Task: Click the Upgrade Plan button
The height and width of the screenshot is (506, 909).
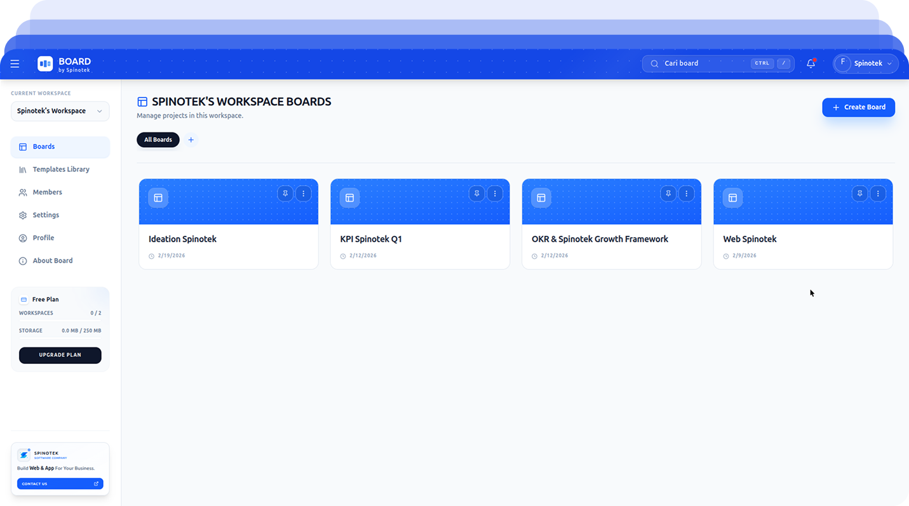Action: click(60, 355)
